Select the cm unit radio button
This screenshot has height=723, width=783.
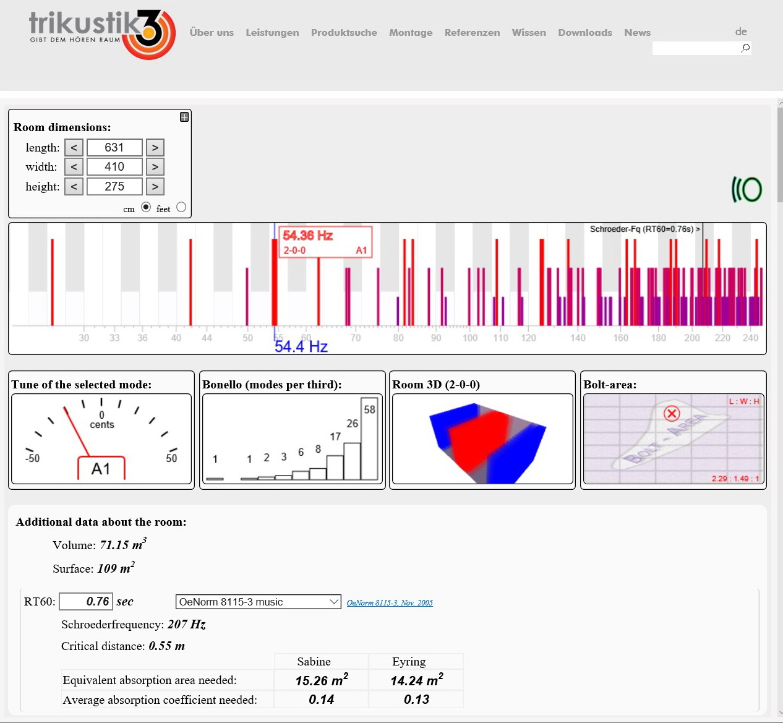coord(146,207)
